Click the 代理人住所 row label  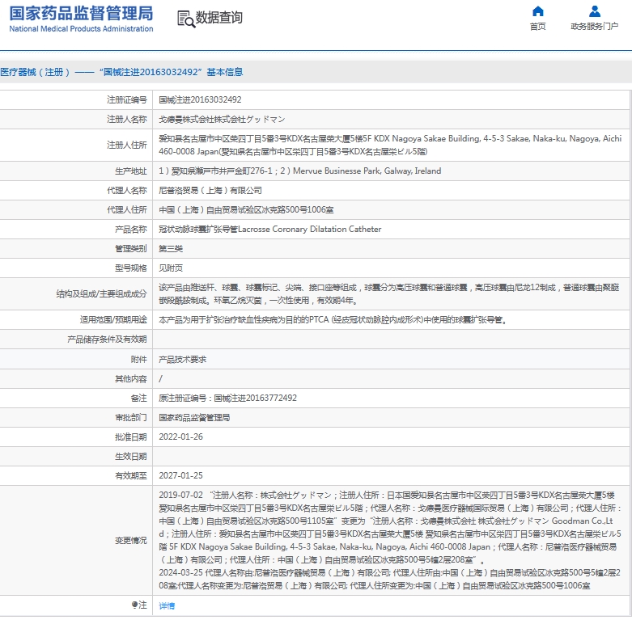[126, 209]
